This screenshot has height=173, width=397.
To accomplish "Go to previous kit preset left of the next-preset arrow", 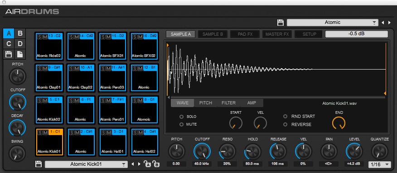I will [x=383, y=23].
